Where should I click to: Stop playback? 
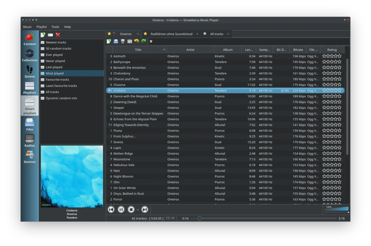[131, 209]
